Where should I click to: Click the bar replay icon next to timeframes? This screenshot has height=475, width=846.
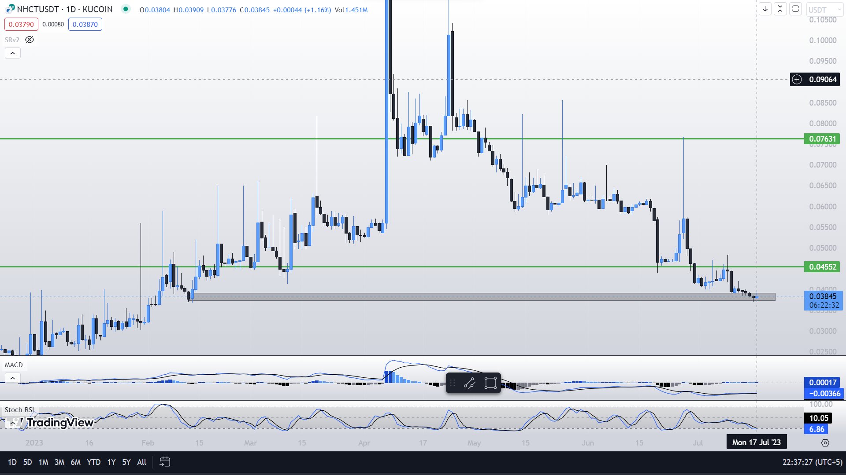[x=165, y=462]
